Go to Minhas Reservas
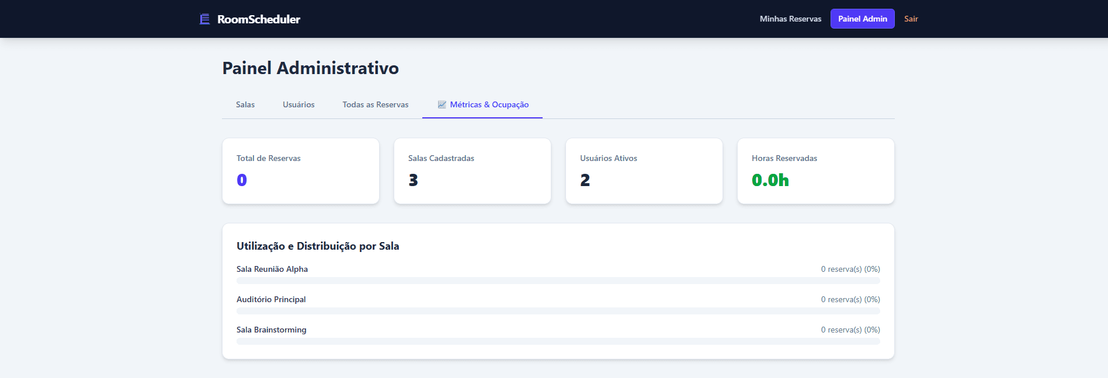This screenshot has height=378, width=1108. point(790,19)
